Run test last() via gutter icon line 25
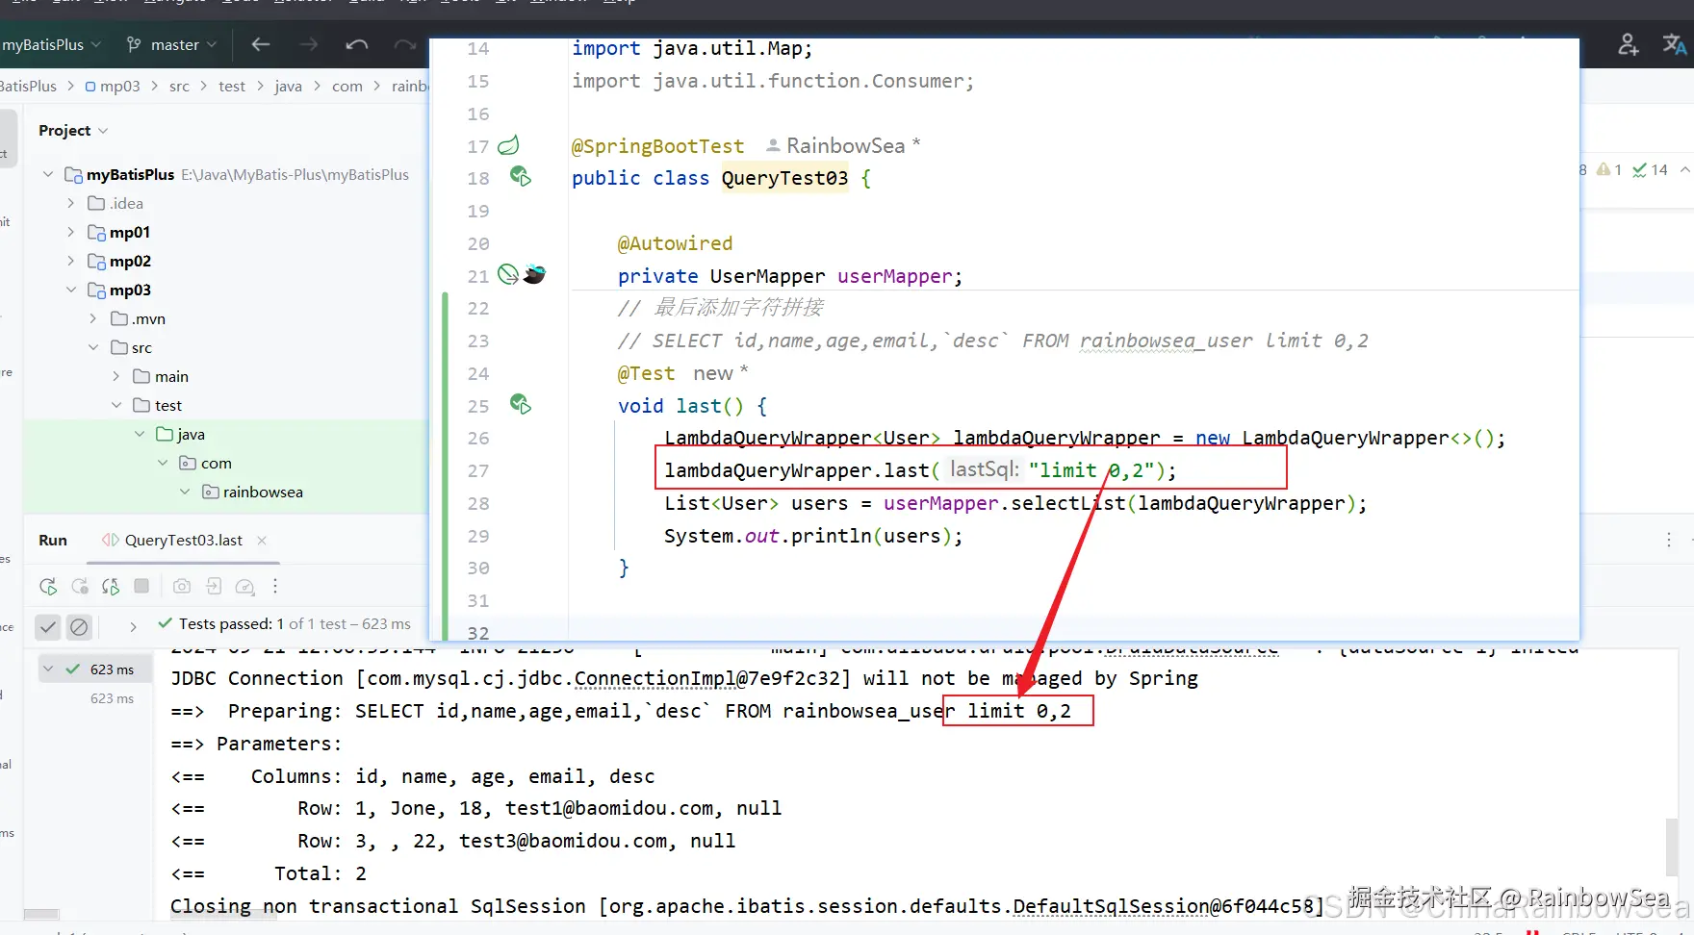 tap(520, 404)
